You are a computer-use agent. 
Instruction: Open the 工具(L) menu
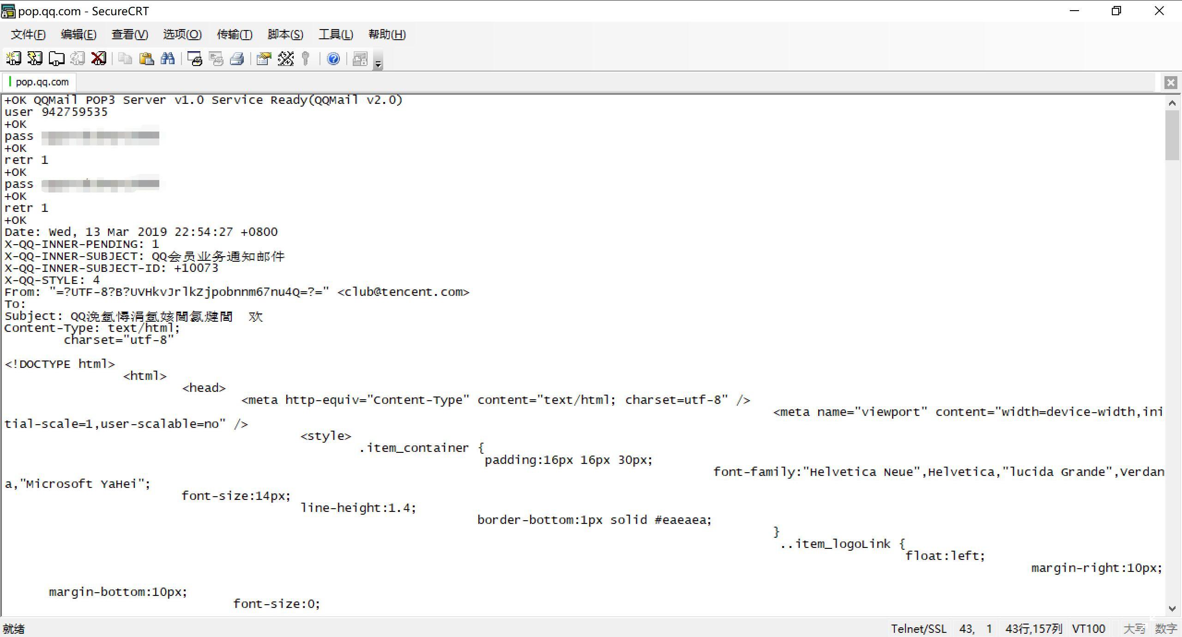coord(336,35)
